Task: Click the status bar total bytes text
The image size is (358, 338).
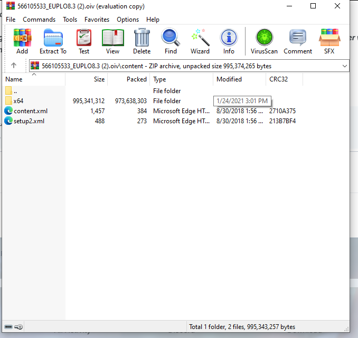Action: (242, 327)
